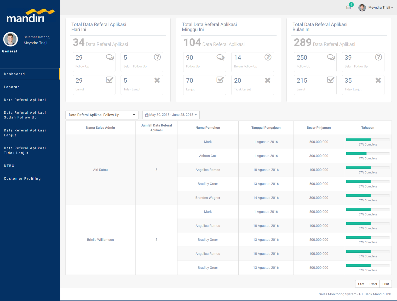Open the mail notifications envelope icon
Viewport: 397px width, 301px height.
(348, 7)
